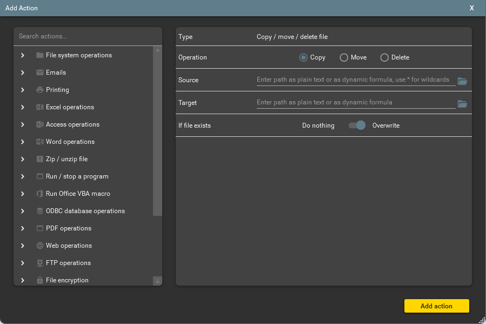Expand the ODBC database operations chevron

tap(23, 211)
